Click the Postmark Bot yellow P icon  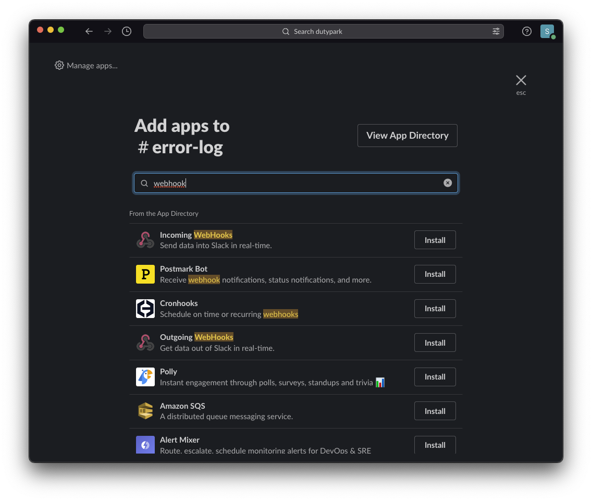coord(145,274)
